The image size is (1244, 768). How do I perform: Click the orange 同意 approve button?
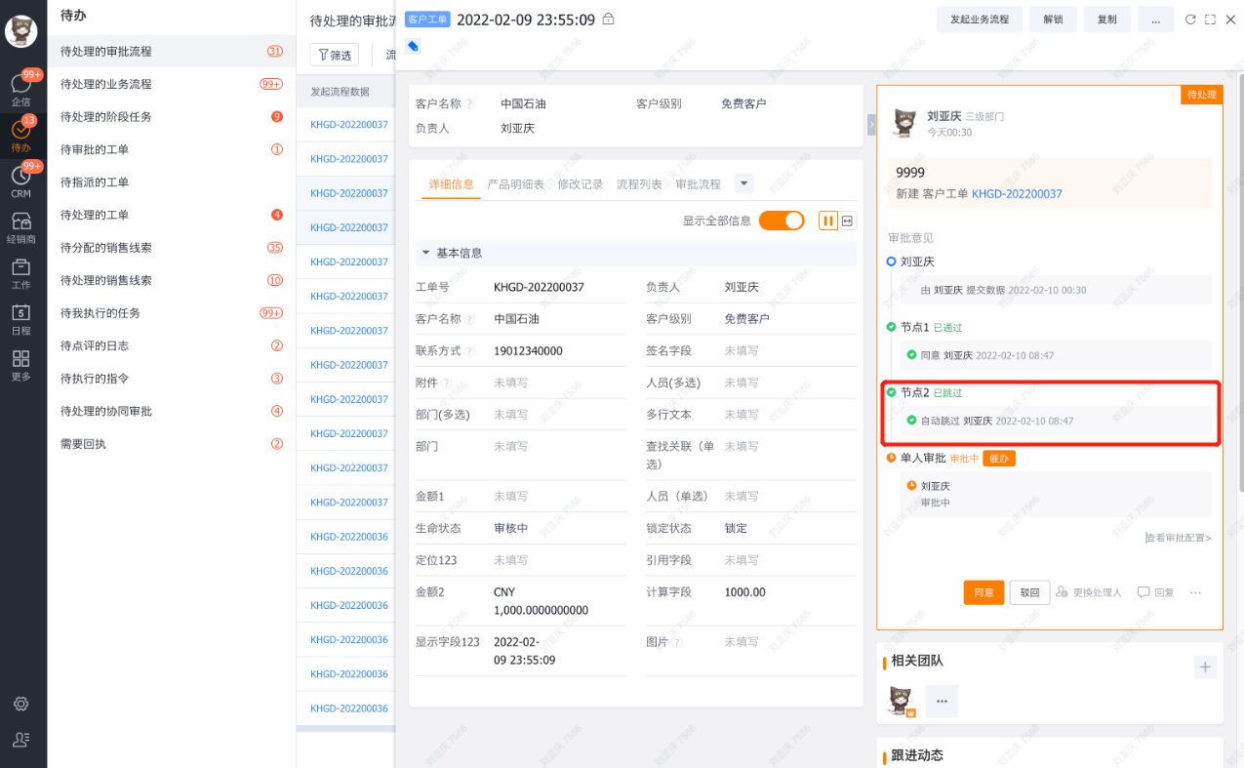point(983,592)
